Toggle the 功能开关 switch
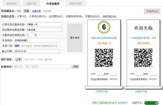163x105 pixels. click(x=152, y=103)
